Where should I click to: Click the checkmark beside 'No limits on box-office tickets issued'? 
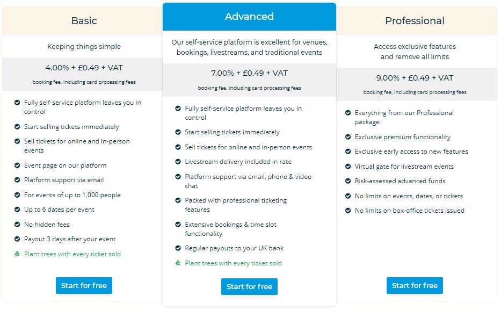click(x=348, y=211)
